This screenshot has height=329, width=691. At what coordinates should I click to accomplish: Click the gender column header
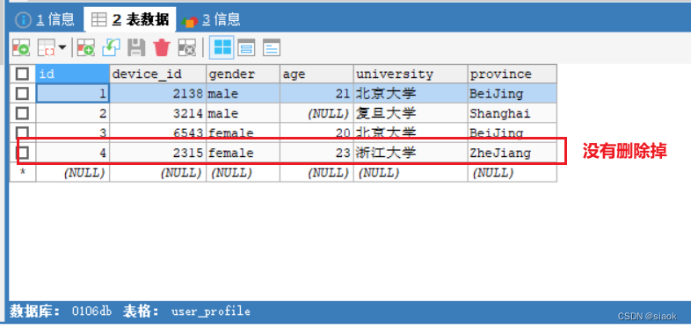click(x=243, y=74)
